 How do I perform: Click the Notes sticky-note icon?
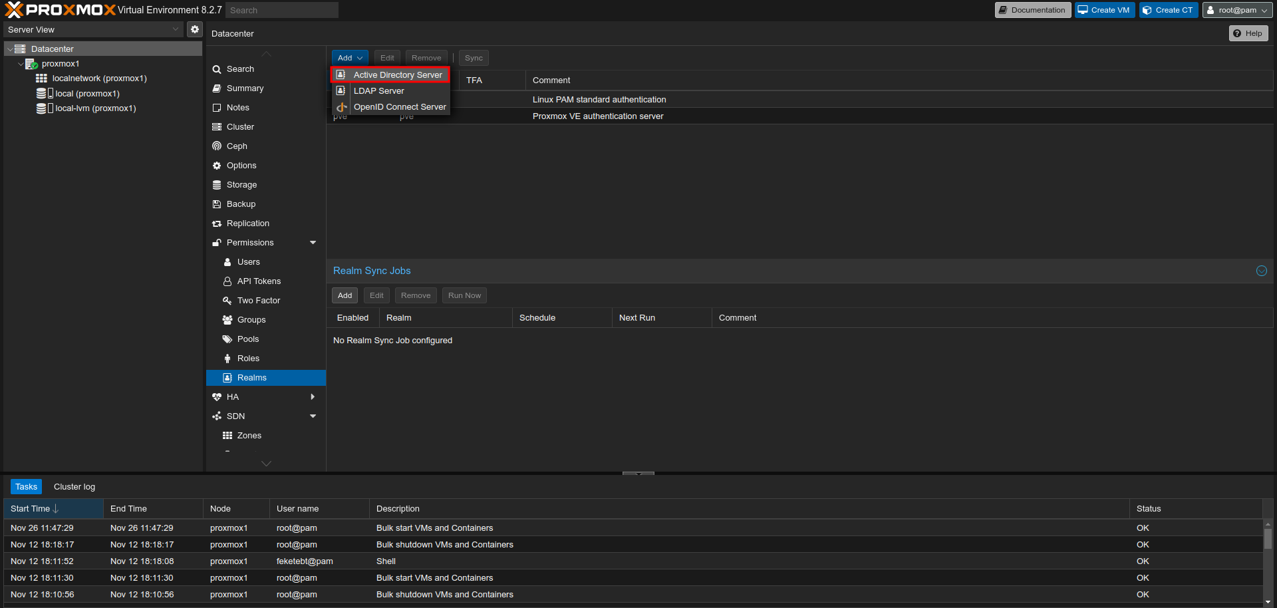217,108
